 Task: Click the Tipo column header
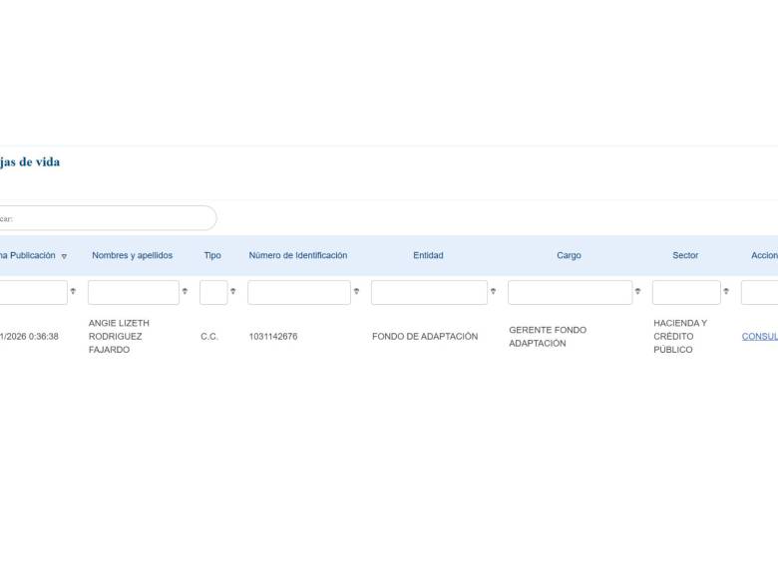point(212,255)
